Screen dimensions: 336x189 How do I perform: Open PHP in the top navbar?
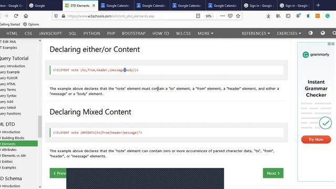click(x=111, y=34)
